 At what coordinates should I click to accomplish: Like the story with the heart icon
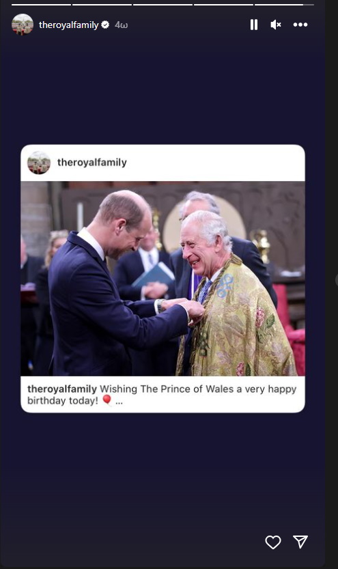click(272, 542)
